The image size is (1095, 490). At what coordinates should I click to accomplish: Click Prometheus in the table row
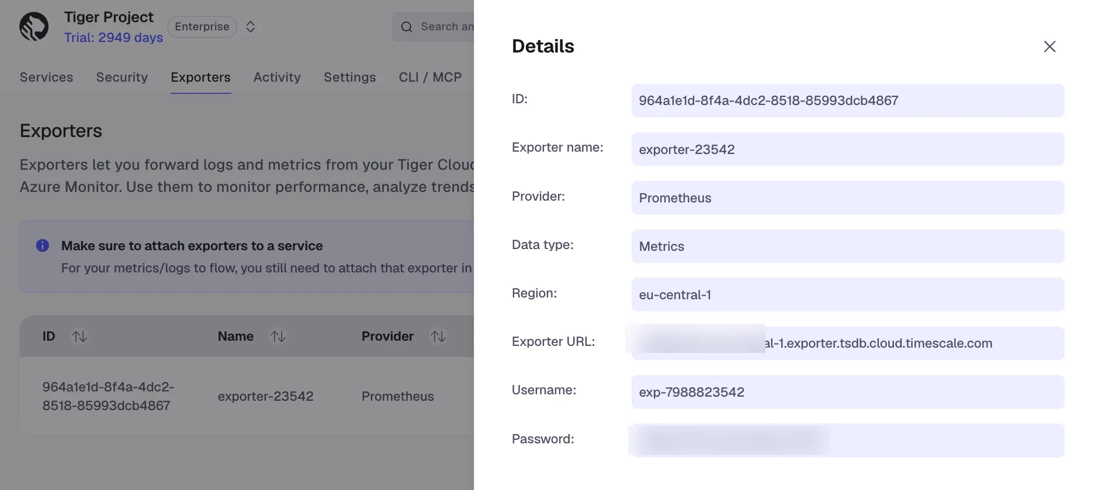[x=398, y=397]
